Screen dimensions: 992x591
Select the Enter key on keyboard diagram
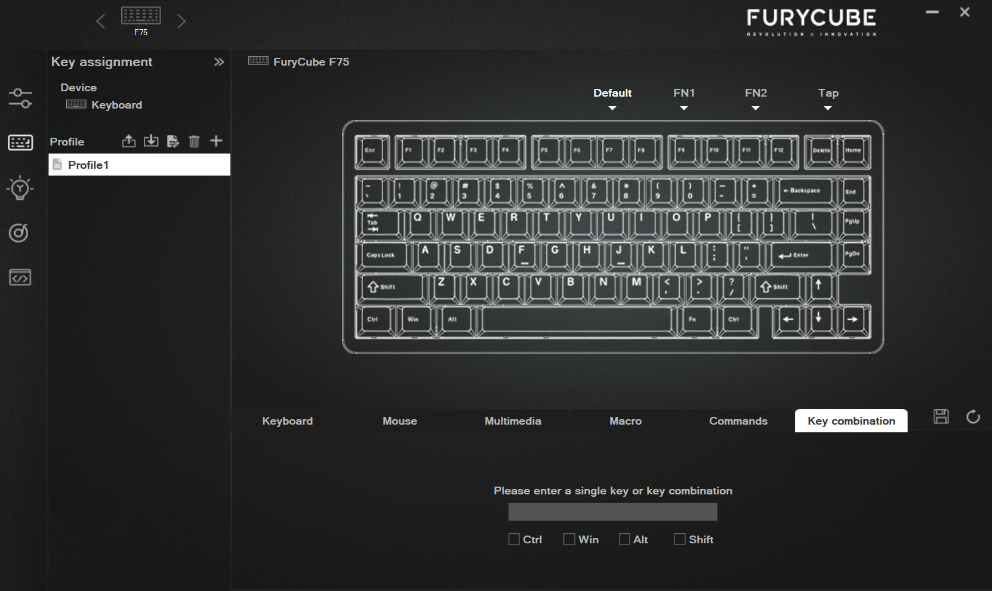(801, 256)
